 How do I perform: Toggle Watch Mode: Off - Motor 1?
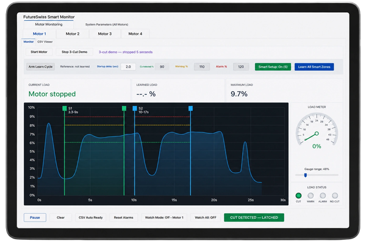(164, 218)
